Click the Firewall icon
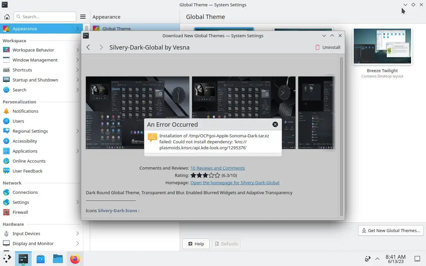The width and height of the screenshot is (426, 266). coord(6,212)
